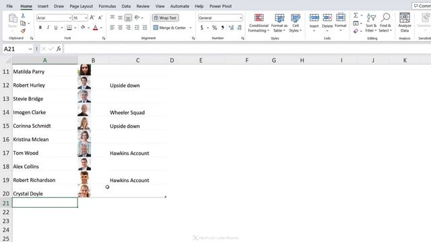
Task: Select column A header
Action: 45,61
